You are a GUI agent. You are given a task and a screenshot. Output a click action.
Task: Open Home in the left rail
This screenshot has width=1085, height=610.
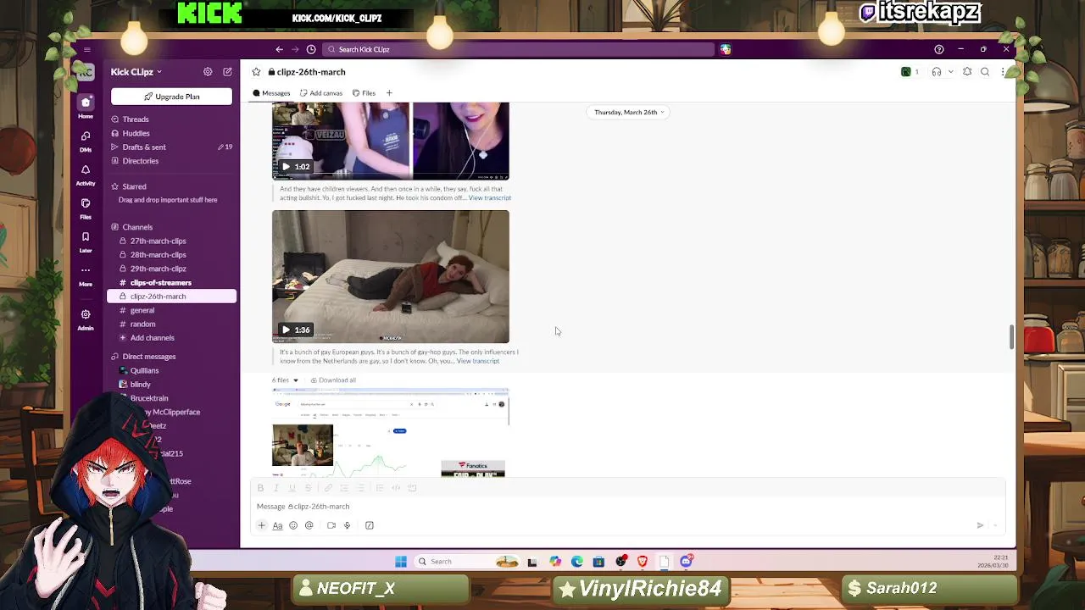coord(86,107)
